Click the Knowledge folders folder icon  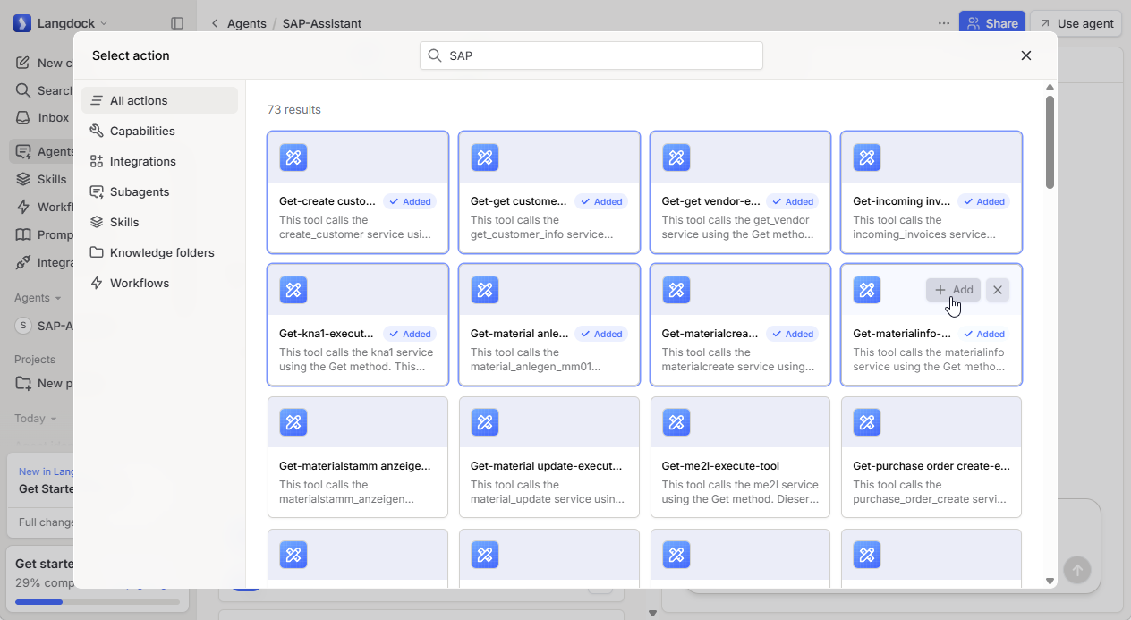click(97, 252)
